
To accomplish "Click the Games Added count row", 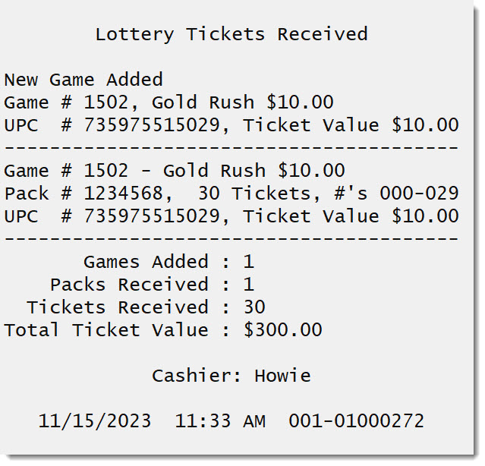I will [x=169, y=262].
